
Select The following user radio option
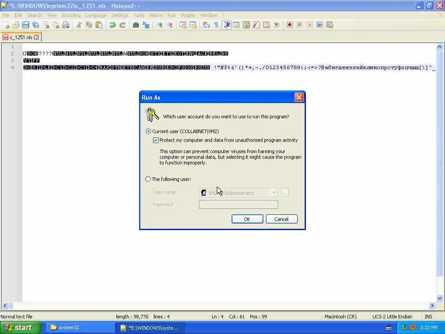click(x=148, y=179)
